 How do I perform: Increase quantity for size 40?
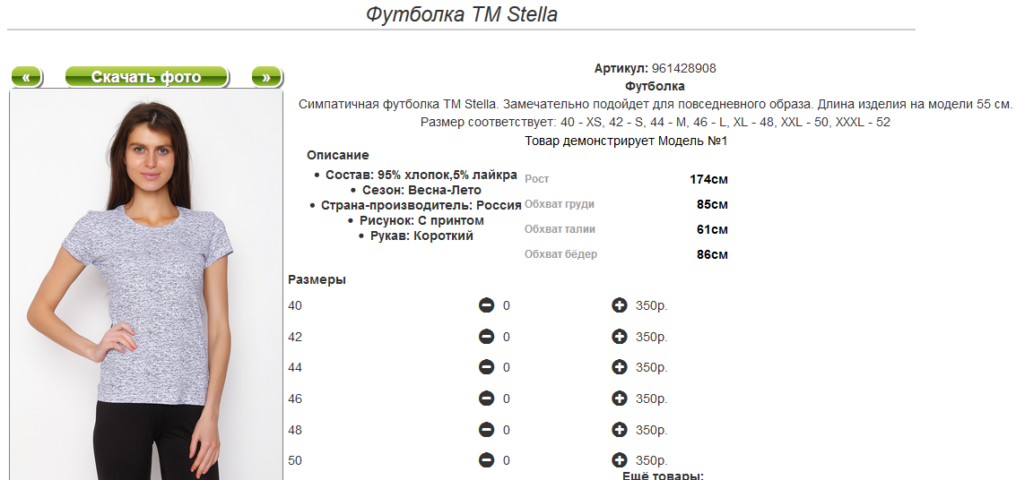coord(620,305)
